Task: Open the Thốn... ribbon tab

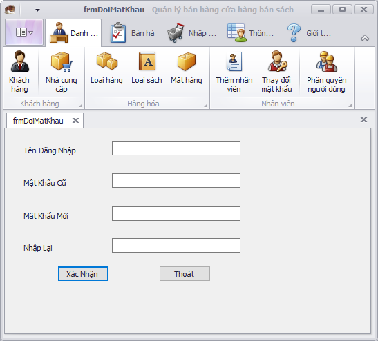Action: tap(250, 33)
